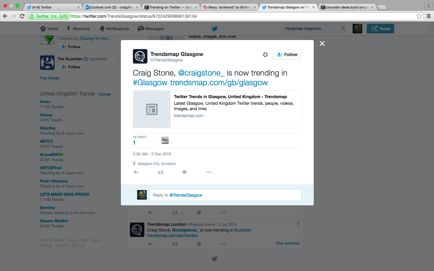Switch to the Outlook.com browser tab
The image size is (434, 271).
112,7
